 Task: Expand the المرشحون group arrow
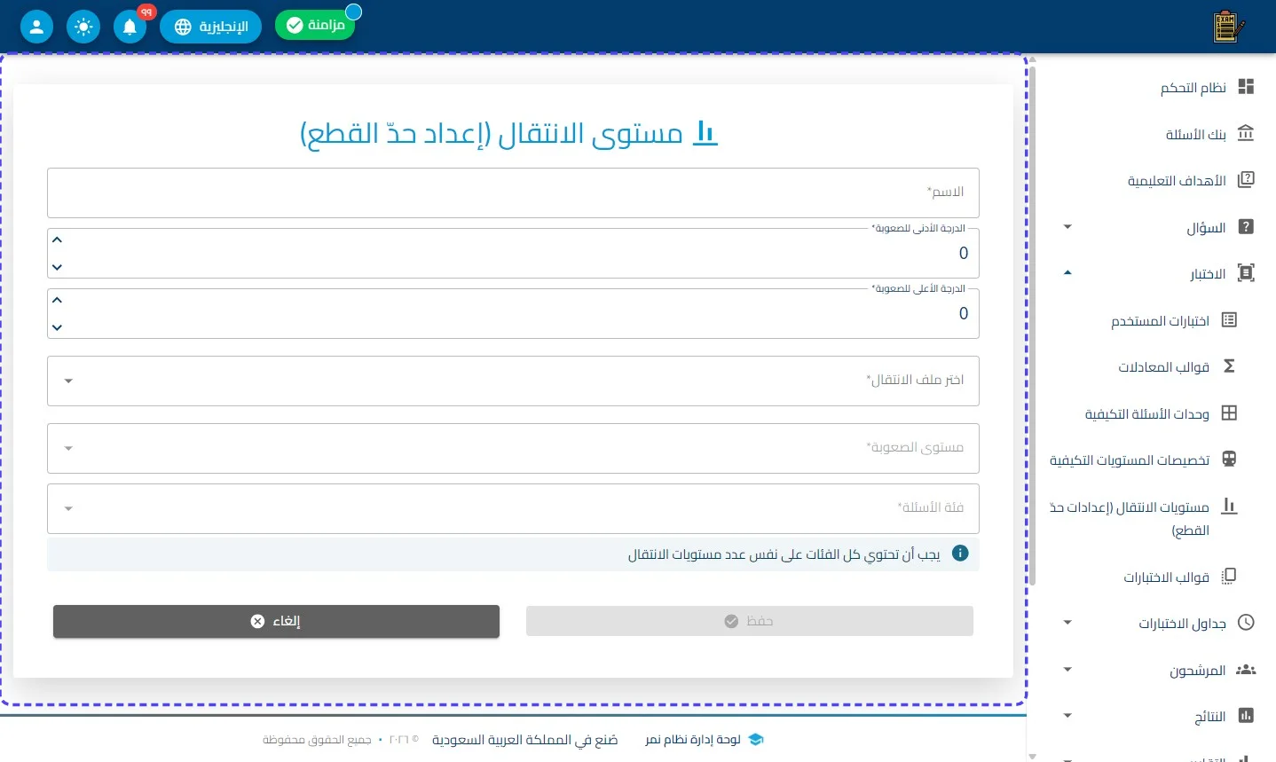tap(1067, 670)
